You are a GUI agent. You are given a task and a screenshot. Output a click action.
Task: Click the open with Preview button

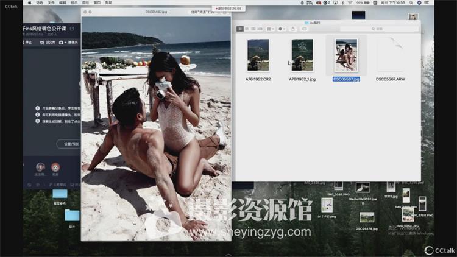[202, 12]
